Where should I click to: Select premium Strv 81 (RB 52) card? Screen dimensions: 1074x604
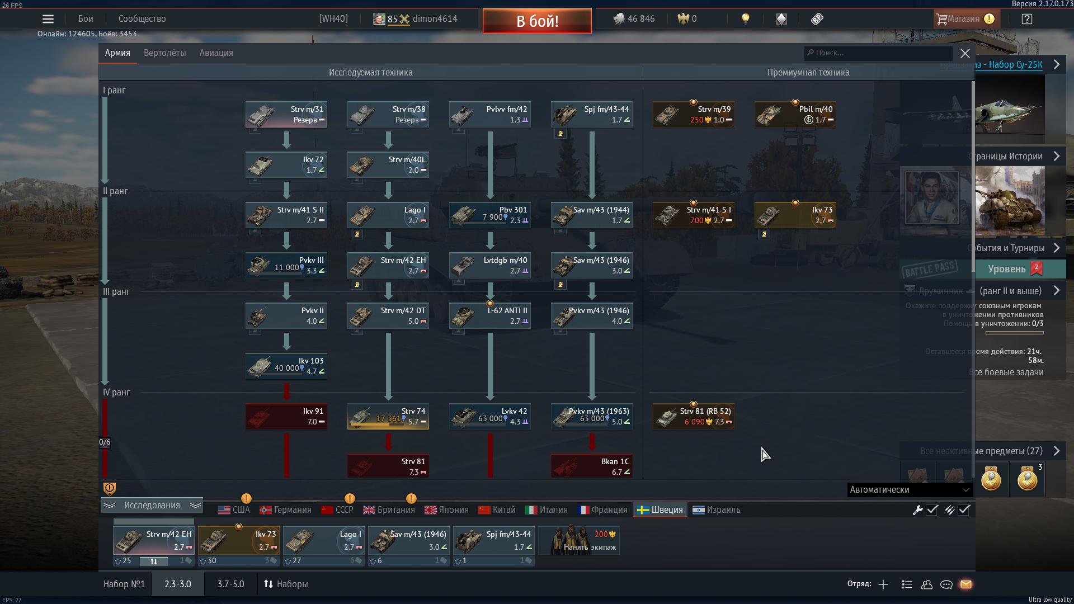(694, 417)
